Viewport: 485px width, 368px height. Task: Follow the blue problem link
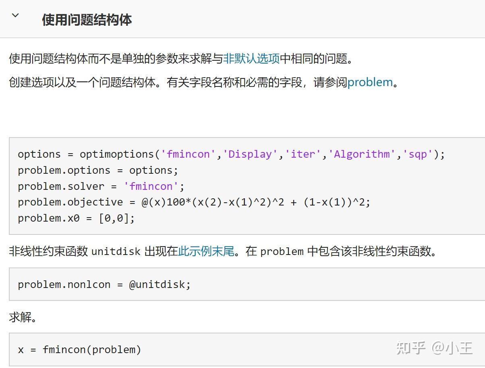pyautogui.click(x=370, y=82)
